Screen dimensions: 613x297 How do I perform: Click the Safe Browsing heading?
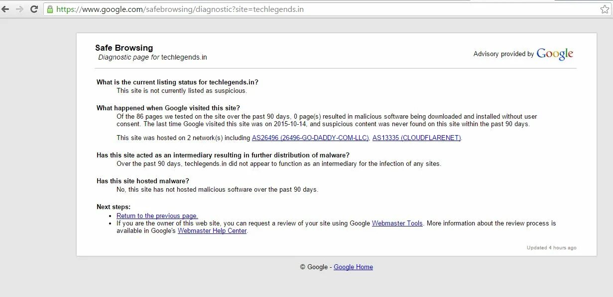124,48
